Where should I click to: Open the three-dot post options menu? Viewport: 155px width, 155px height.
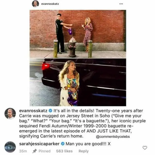click(x=121, y=4)
